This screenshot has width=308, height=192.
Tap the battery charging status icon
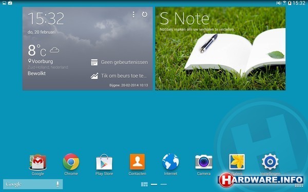[290, 3]
